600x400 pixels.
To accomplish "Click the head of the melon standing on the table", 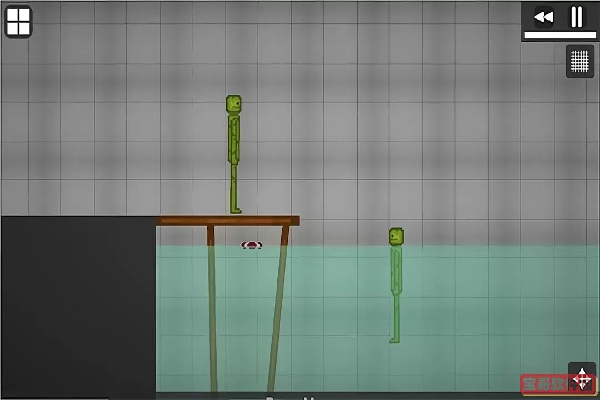I will pos(233,104).
